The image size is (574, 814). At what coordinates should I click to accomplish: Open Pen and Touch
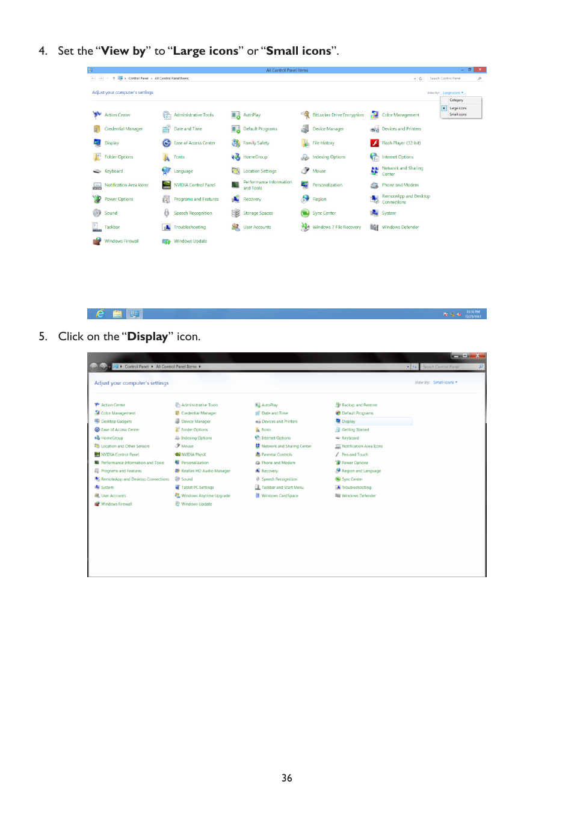[x=351, y=454]
